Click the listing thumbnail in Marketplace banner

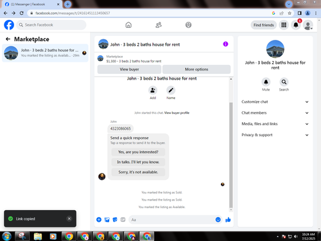100,58
